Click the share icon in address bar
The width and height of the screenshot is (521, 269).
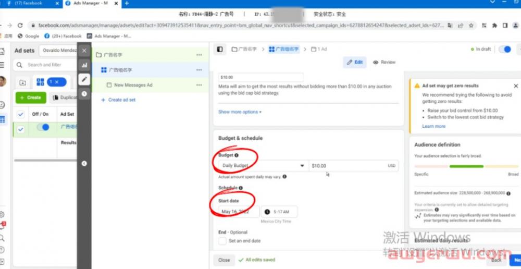tap(461, 25)
